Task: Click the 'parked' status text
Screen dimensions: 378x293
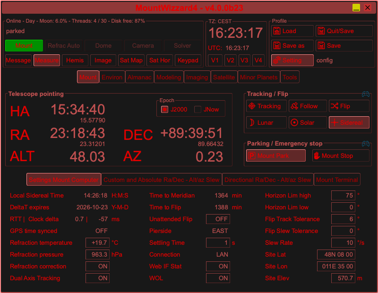Action: 16,31
